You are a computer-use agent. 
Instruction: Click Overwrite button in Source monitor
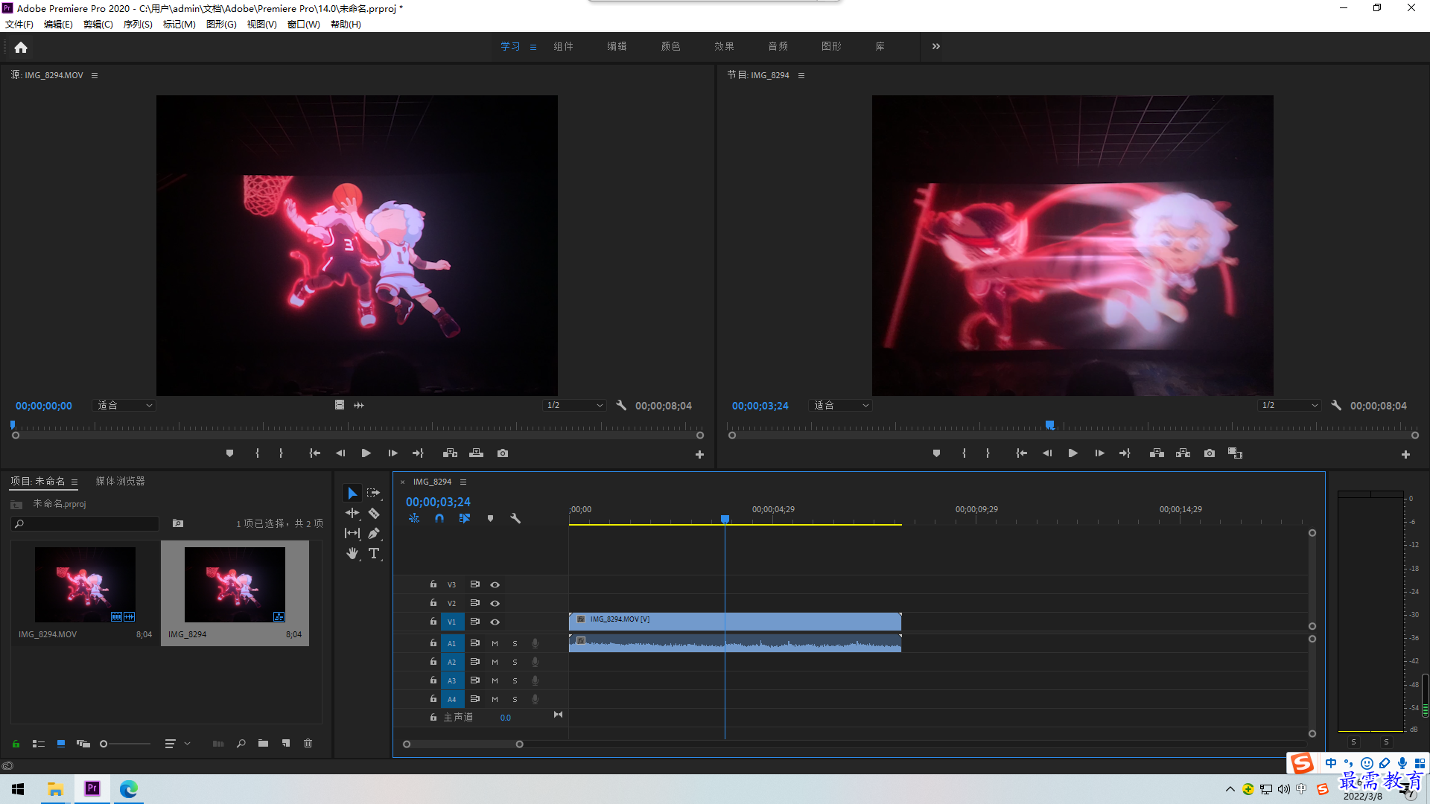476,453
